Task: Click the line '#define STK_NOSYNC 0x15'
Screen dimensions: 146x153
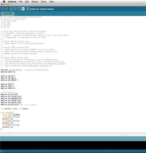Action: point(11,103)
